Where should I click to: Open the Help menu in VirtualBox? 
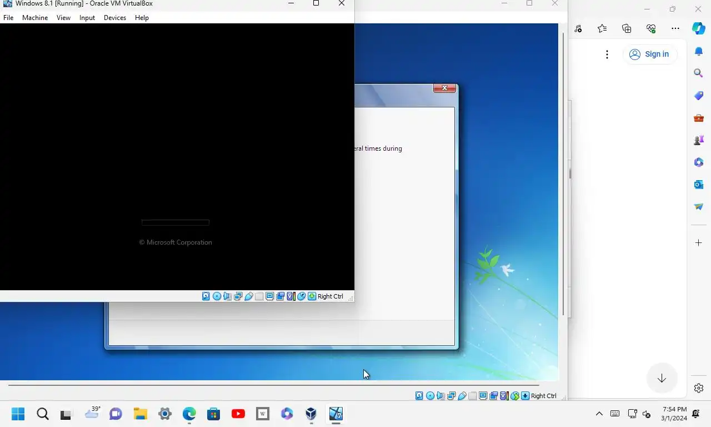(142, 18)
